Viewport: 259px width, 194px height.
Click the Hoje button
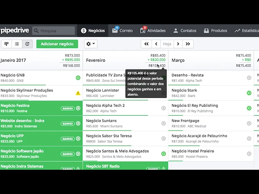(x=167, y=44)
